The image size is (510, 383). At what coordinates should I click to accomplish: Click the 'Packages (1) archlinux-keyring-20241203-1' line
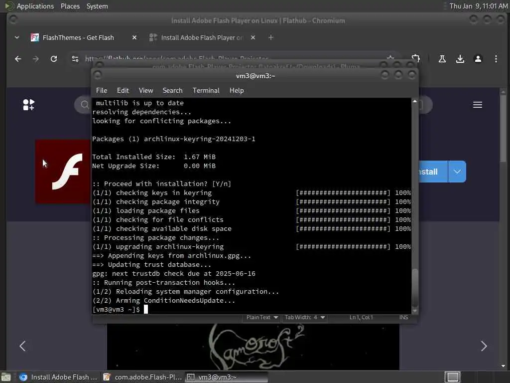pyautogui.click(x=174, y=139)
